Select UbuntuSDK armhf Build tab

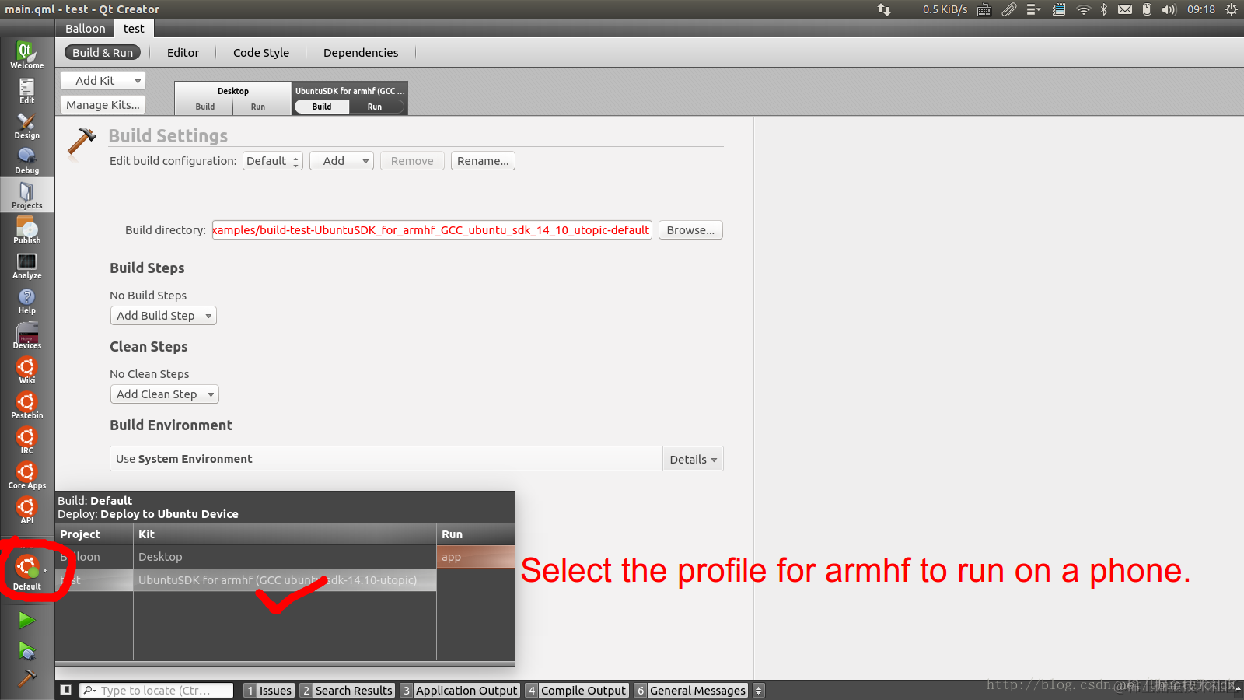pos(322,107)
